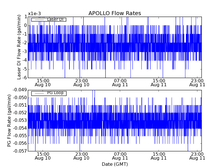Screen dimensions: 224x168
Task: Click the "APOLLO Flow Rates" chart title
Action: [x=115, y=13]
